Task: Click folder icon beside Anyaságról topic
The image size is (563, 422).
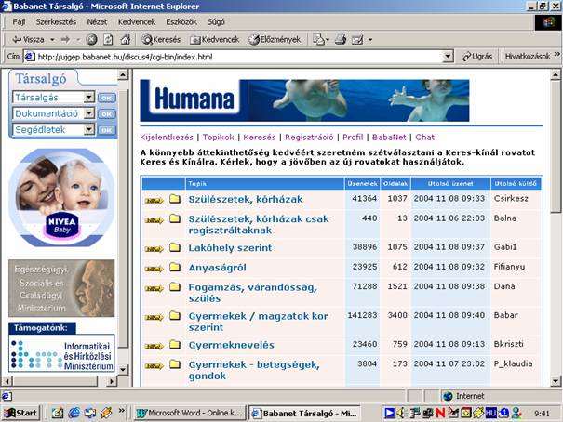Action: [174, 267]
